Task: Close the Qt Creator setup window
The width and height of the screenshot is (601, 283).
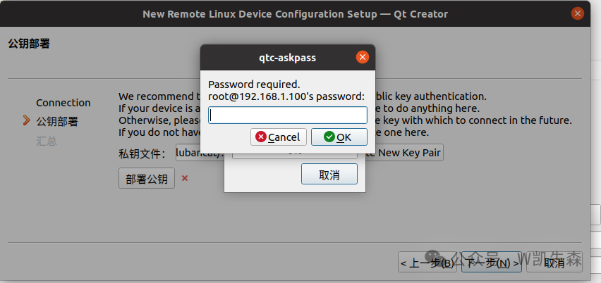Action: (577, 13)
